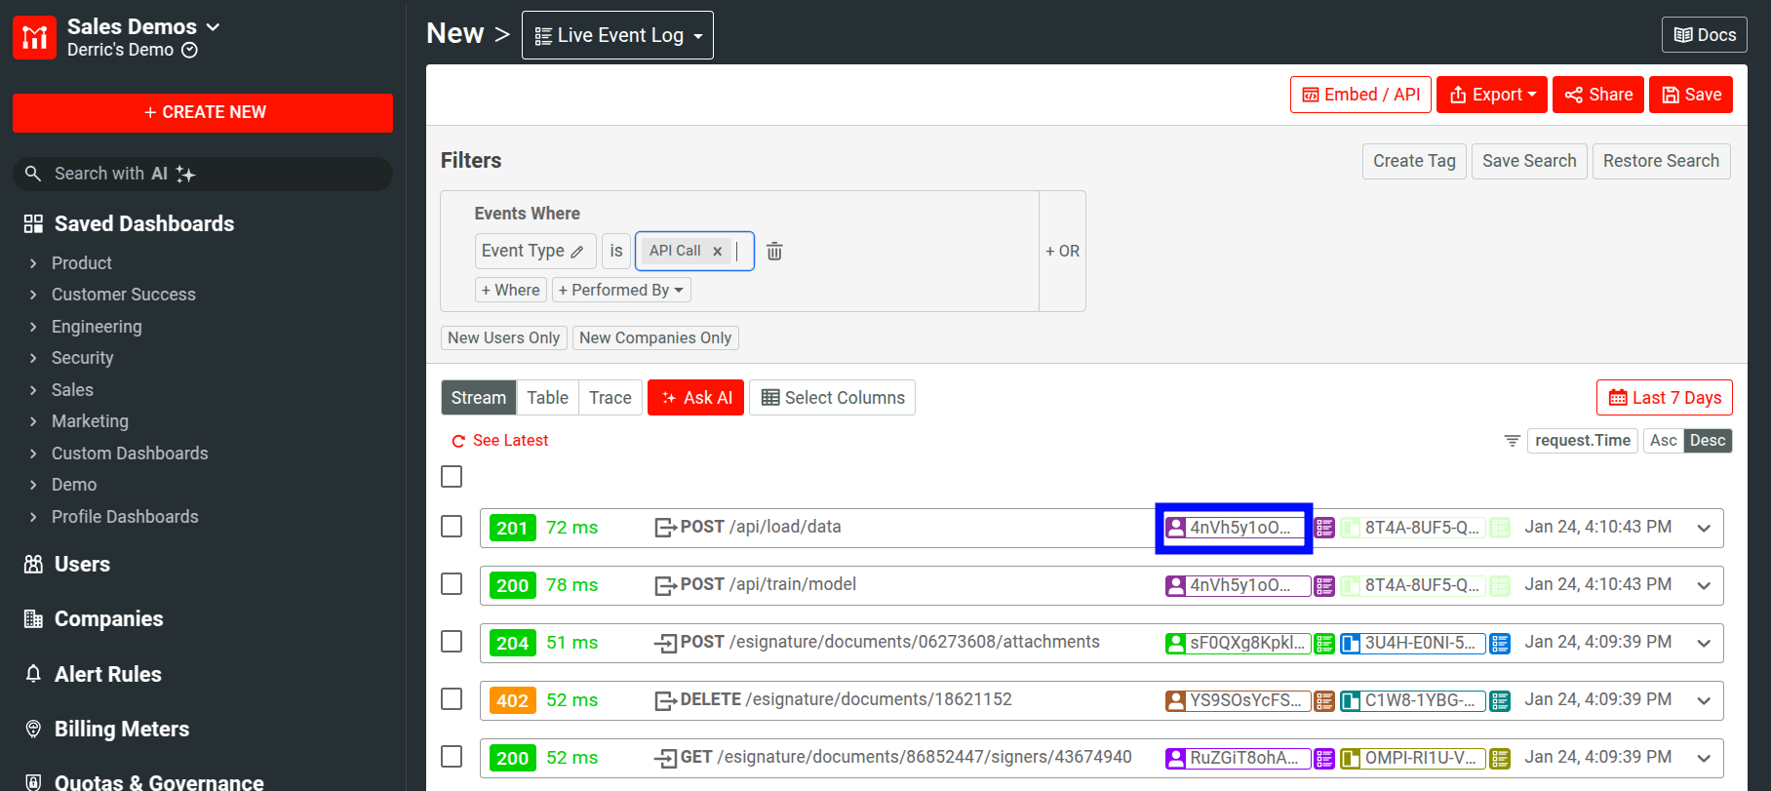Toggle New Users Only filter

click(x=504, y=337)
